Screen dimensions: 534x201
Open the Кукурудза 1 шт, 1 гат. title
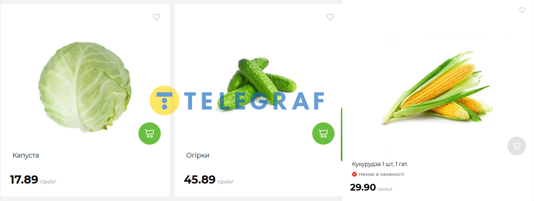click(x=380, y=164)
